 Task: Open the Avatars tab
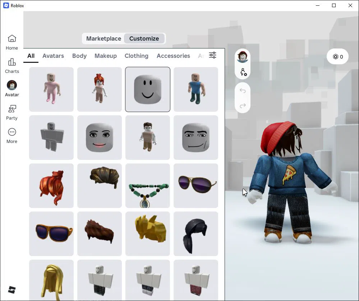coord(53,56)
